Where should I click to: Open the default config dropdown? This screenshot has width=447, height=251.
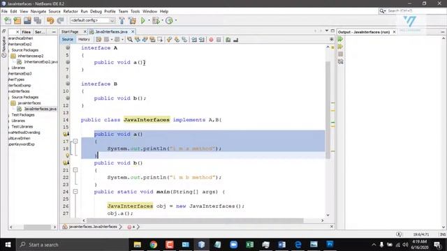tap(92, 20)
